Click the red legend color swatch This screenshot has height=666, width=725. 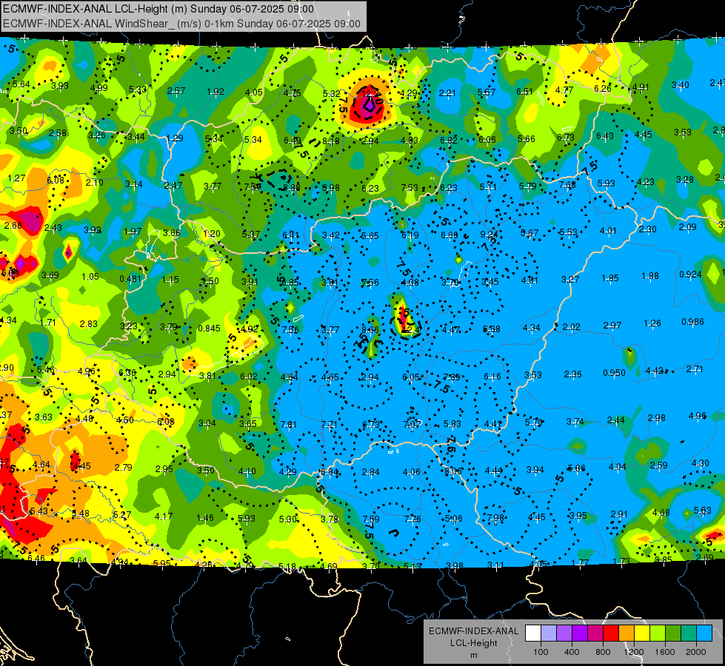611,633
